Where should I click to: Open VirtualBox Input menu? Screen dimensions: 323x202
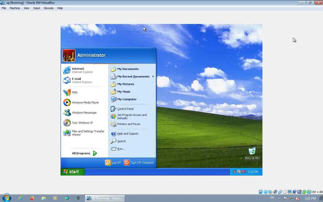tap(37, 8)
